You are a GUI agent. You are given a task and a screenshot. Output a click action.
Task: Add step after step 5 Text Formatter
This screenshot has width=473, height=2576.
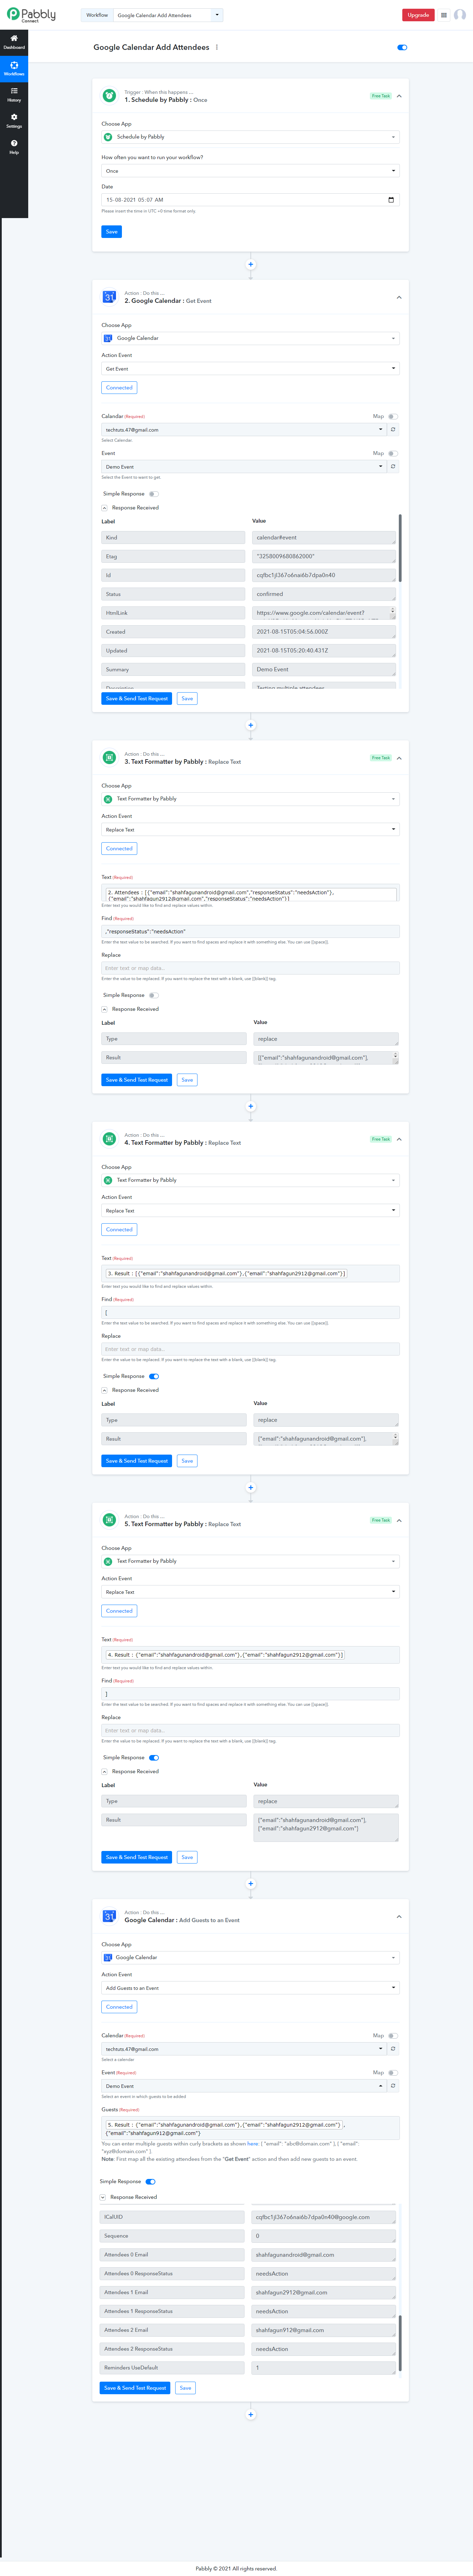(x=250, y=1884)
